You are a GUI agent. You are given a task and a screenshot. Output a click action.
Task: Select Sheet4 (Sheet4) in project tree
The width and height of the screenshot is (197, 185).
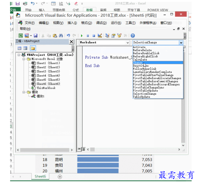[x=48, y=76]
